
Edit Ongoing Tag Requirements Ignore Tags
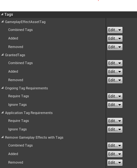coord(115,105)
